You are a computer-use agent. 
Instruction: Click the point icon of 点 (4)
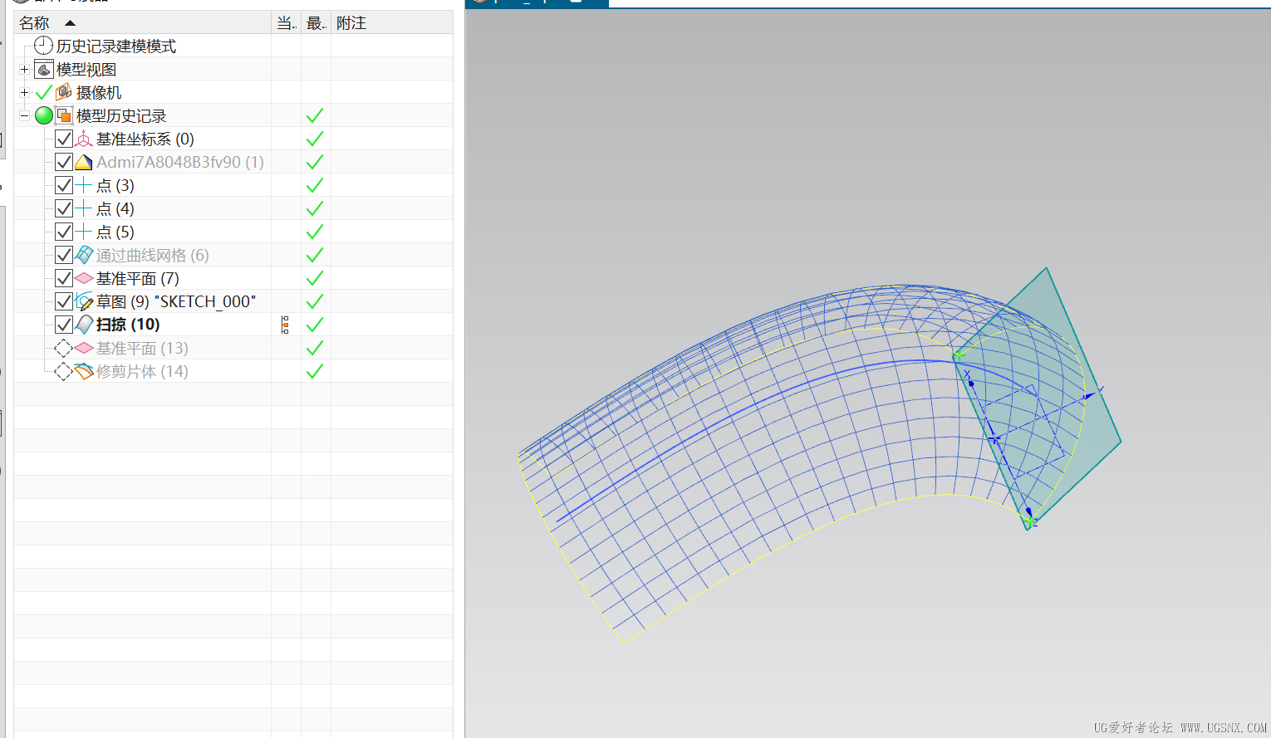pyautogui.click(x=84, y=208)
